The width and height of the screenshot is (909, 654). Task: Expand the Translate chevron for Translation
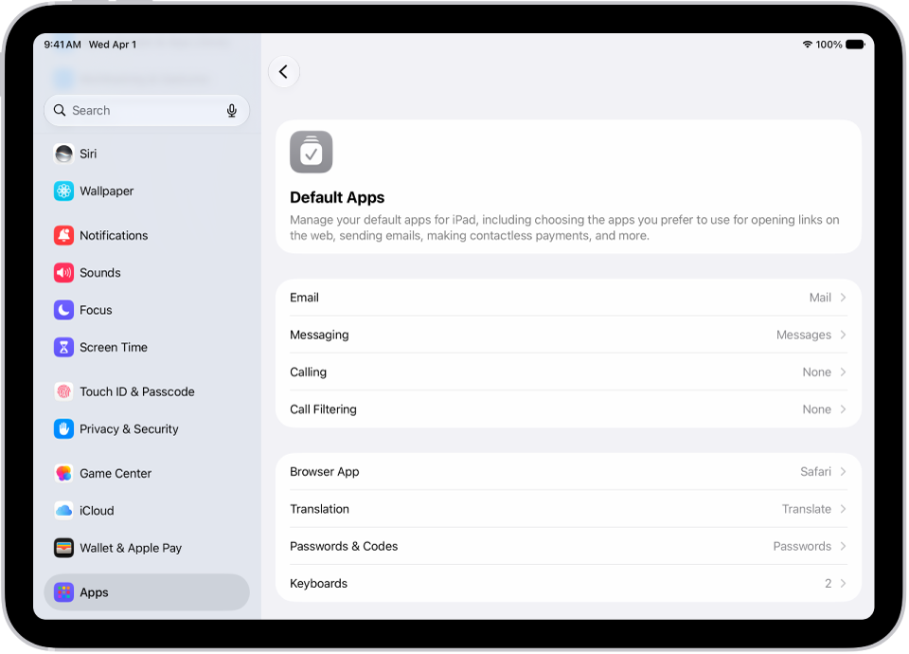[843, 509]
